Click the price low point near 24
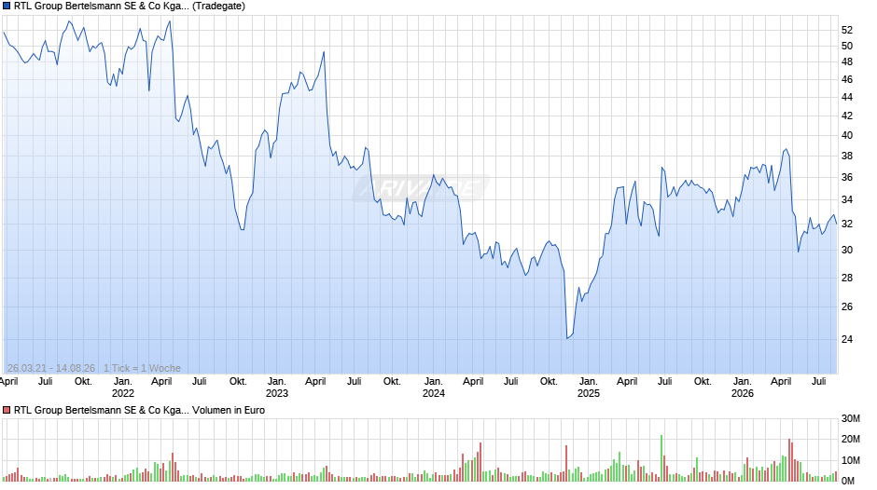Image resolution: width=877 pixels, height=490 pixels. [567, 338]
